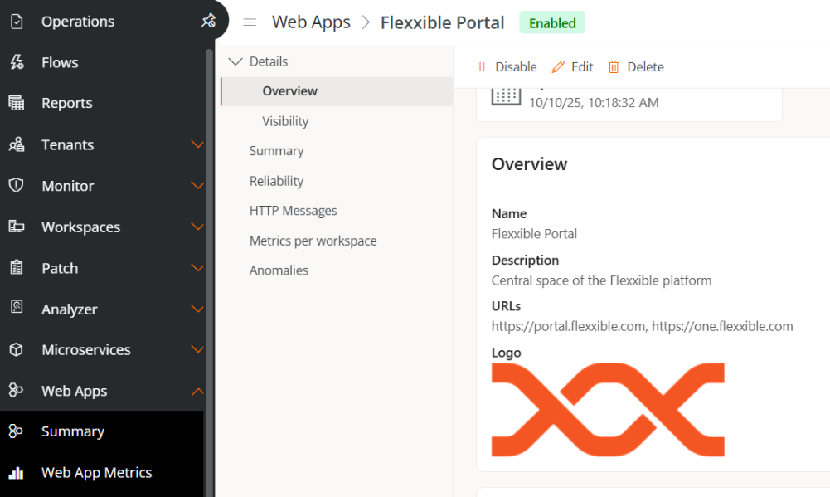The image size is (830, 497).
Task: Click the Analyzer sidebar icon
Action: [x=17, y=308]
